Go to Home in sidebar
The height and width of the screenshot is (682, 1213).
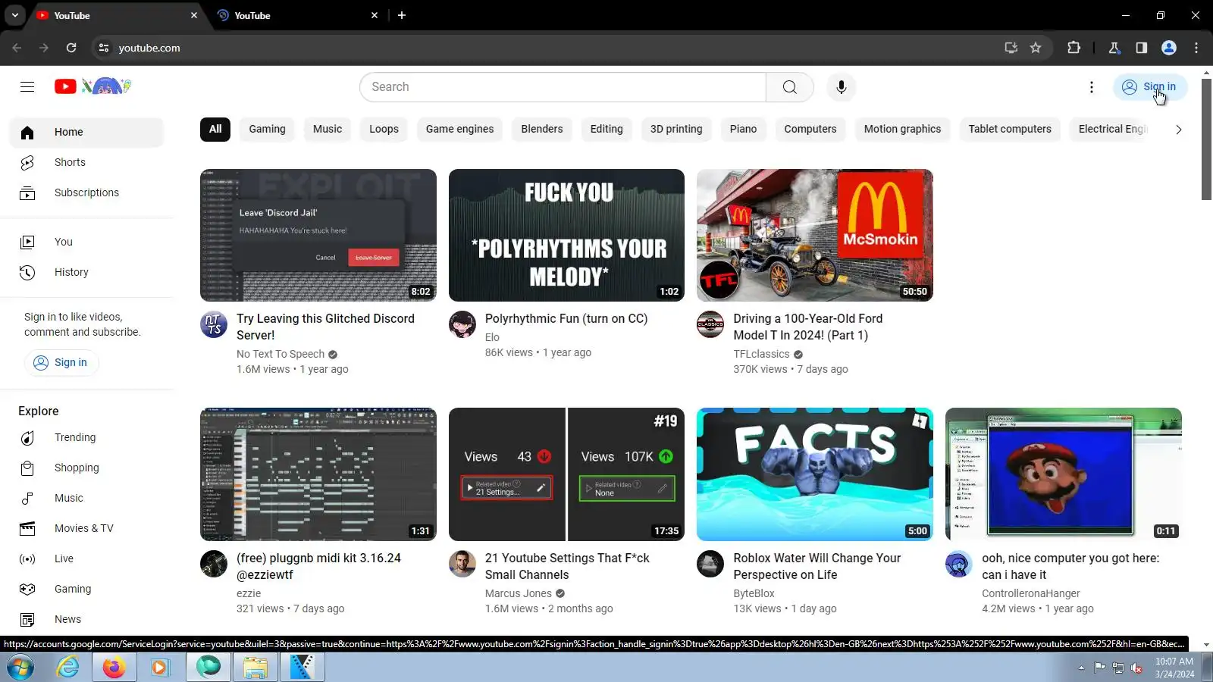86,132
